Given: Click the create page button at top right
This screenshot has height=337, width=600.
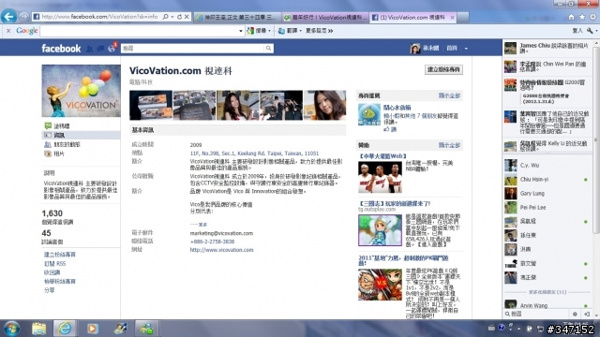Looking at the screenshot, I should [443, 69].
